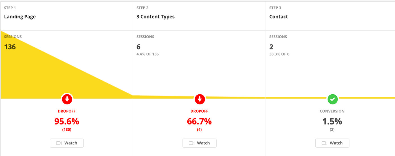Click the 6 sessions count in Step 2
The image size is (395, 156).
[x=138, y=47]
